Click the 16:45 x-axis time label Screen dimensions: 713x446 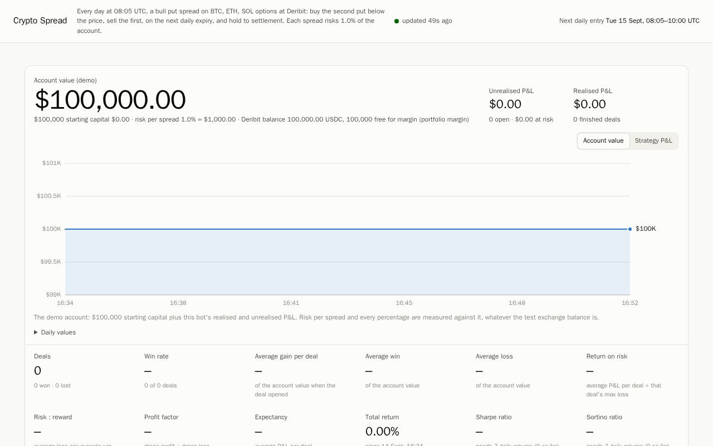click(404, 303)
